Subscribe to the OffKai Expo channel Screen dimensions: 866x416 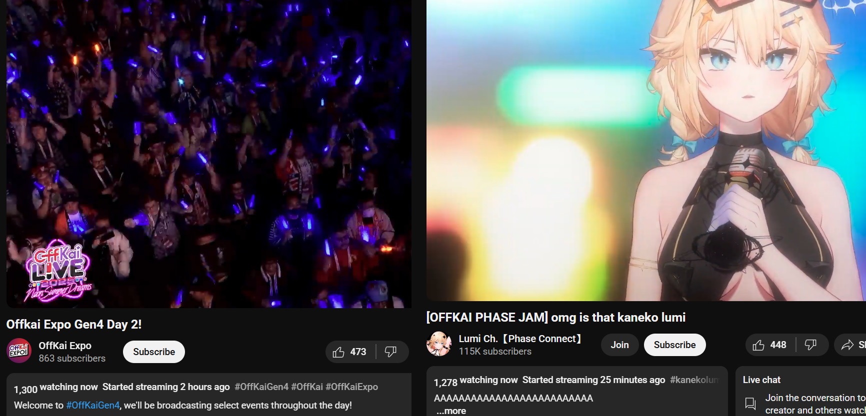pyautogui.click(x=154, y=352)
